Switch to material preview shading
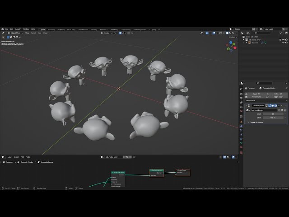 click(230, 33)
